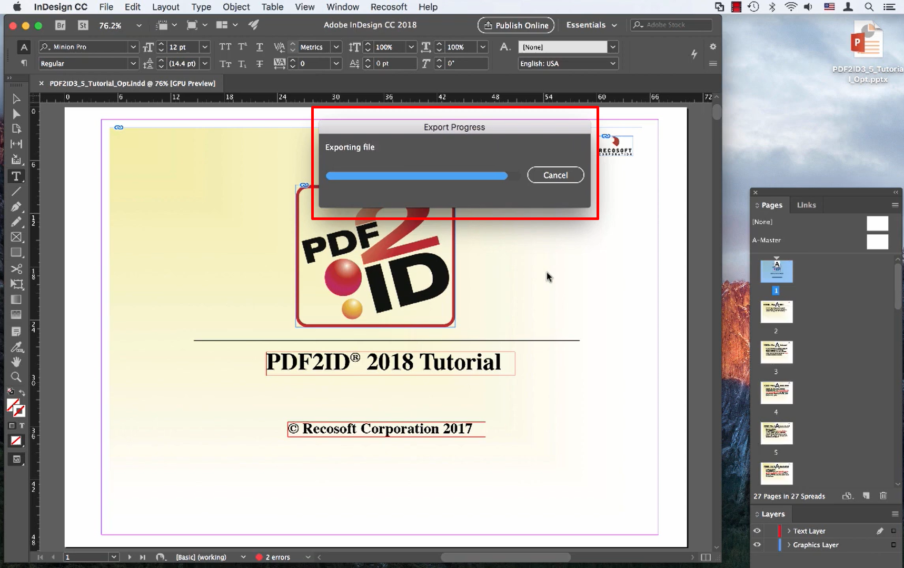Screen dimensions: 904x568
Task: Expand the Graphics Layer
Action: click(789, 545)
